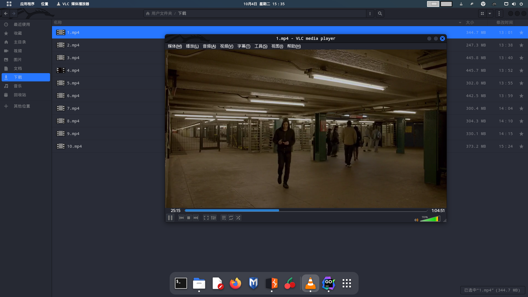The image size is (528, 297).
Task: Skip to next media in VLC
Action: 196,218
